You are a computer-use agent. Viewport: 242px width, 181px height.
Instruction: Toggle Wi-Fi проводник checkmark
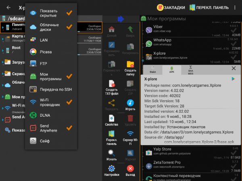tap(69, 102)
